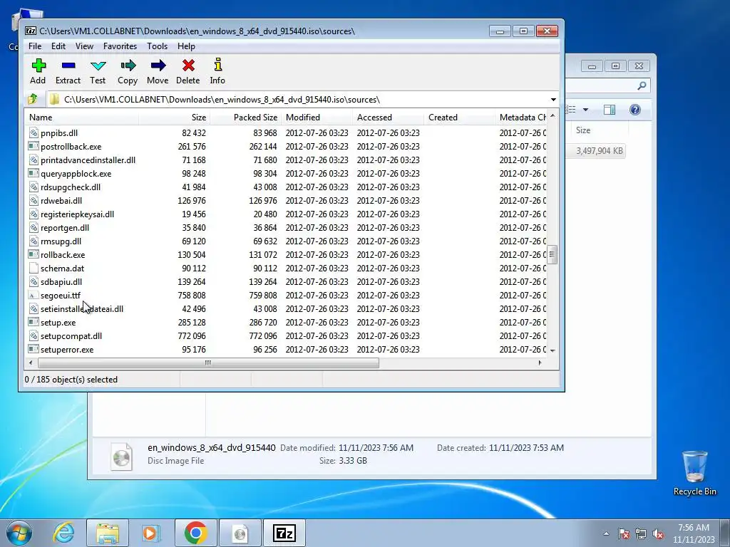The image size is (730, 547).
Task: Select setupcompat.dll file name
Action: click(71, 336)
